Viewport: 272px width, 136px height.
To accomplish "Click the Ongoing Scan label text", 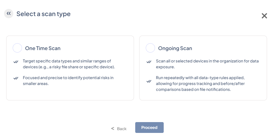I will (x=175, y=48).
